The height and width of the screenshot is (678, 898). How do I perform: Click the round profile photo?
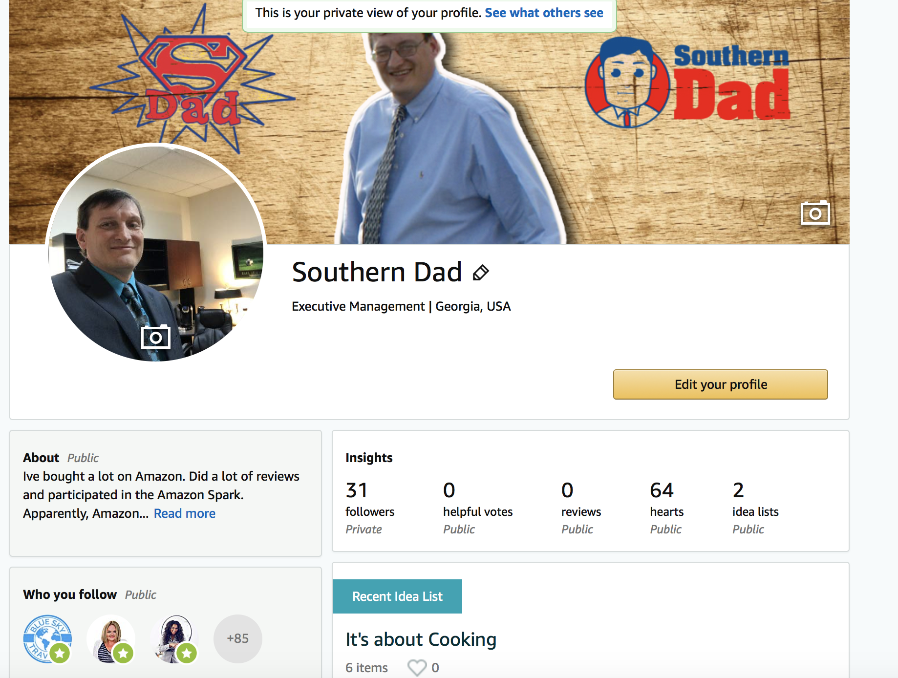click(x=155, y=253)
